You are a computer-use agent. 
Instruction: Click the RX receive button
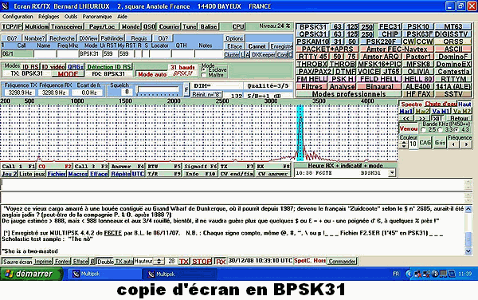221,262
